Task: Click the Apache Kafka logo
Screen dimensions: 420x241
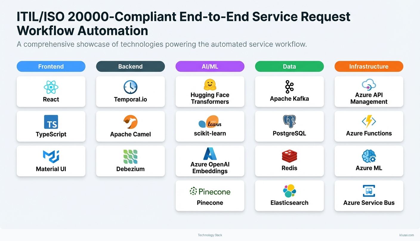Action: pyautogui.click(x=289, y=87)
